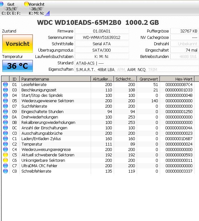Click the yellow orb beside Vorsicht in disk bar
199x221 pixels.
[27, 4]
